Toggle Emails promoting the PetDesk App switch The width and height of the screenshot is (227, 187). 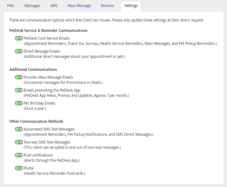[19, 90]
